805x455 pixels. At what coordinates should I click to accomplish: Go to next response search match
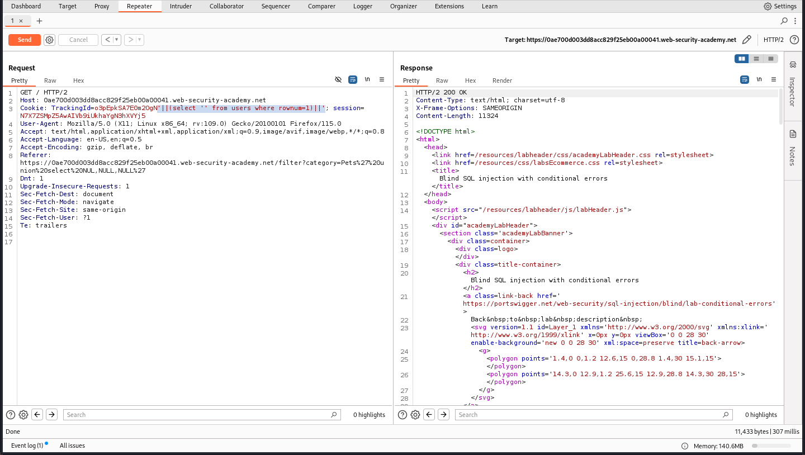(x=443, y=415)
